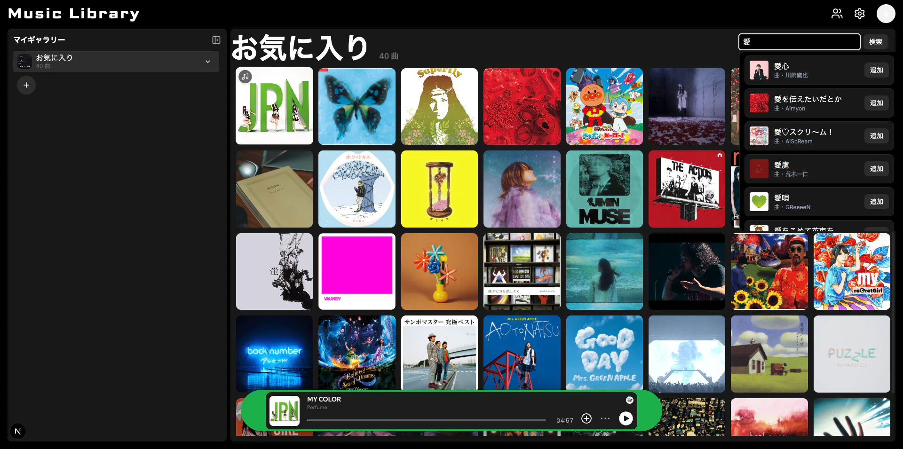
Task: Click the Perfume artist name in player
Action: click(317, 408)
